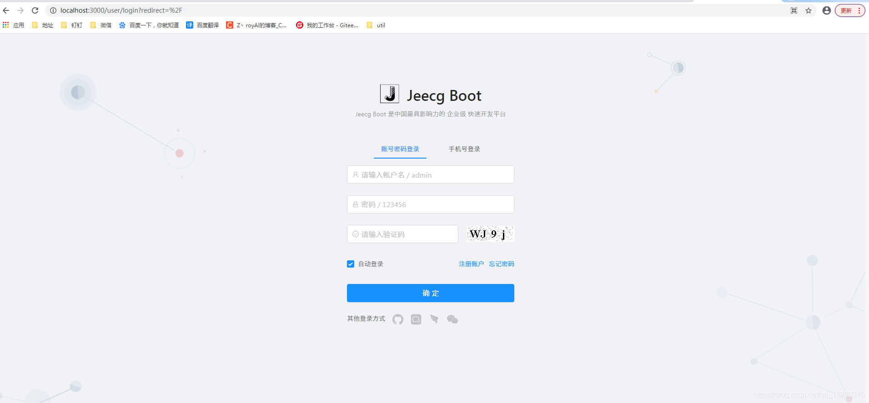This screenshot has width=869, height=403.
Task: Focus the password input field
Action: click(x=431, y=204)
